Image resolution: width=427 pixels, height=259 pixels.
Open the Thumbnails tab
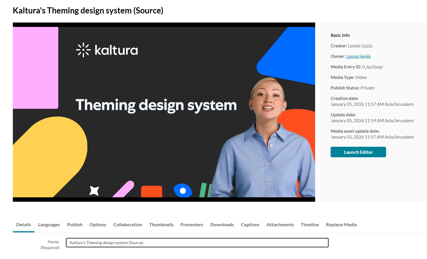[161, 225]
